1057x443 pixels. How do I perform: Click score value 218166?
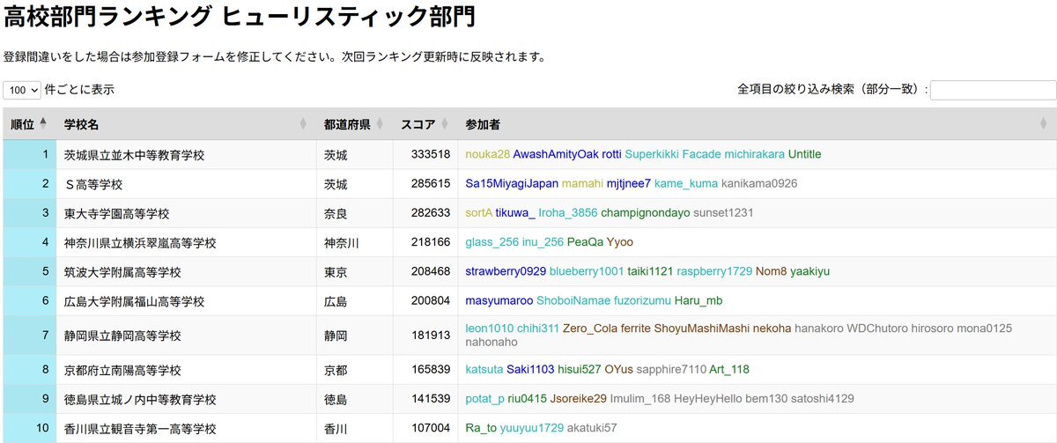point(431,242)
